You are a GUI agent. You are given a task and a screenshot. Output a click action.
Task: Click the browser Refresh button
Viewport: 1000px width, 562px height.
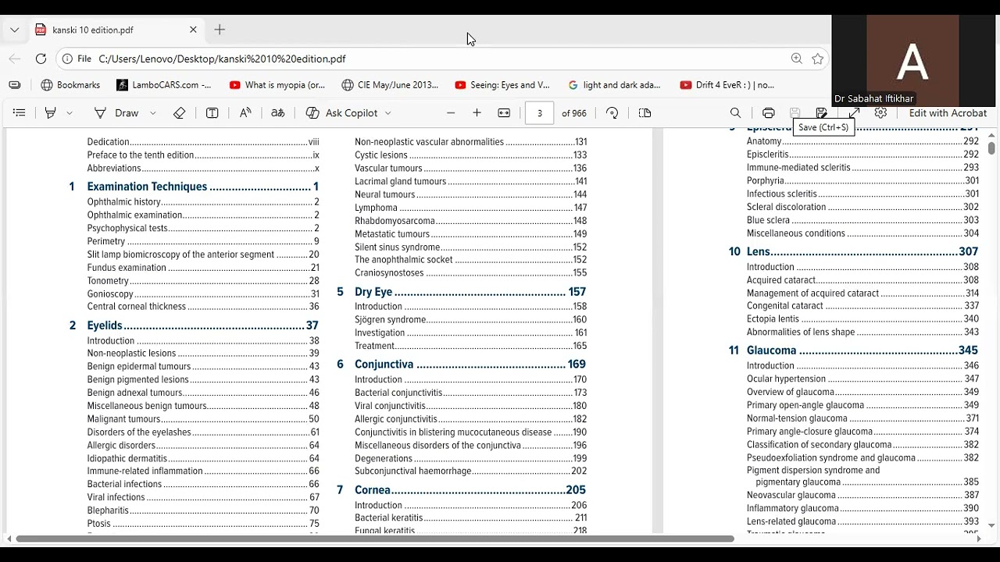click(41, 59)
